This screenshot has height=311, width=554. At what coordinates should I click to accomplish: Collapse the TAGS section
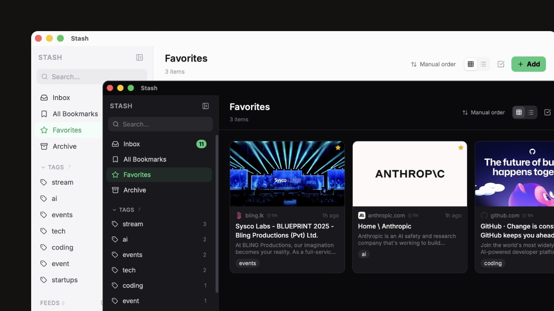pos(114,209)
